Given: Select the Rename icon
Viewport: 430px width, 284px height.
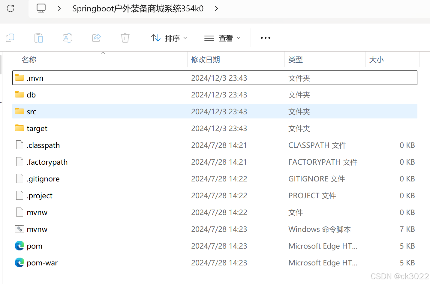Looking at the screenshot, I should pyautogui.click(x=67, y=38).
